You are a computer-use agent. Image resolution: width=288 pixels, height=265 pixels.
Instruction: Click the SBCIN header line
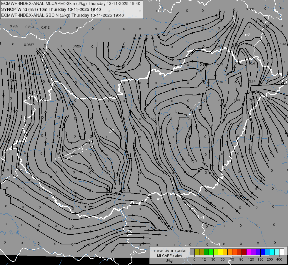click(x=62, y=15)
